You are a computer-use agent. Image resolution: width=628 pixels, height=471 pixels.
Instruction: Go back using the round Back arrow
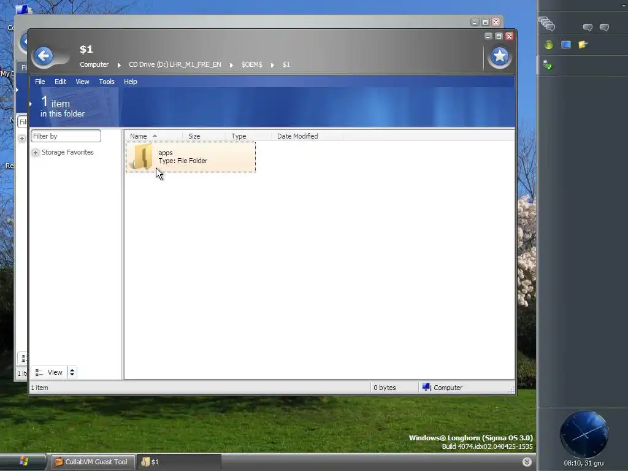click(44, 56)
